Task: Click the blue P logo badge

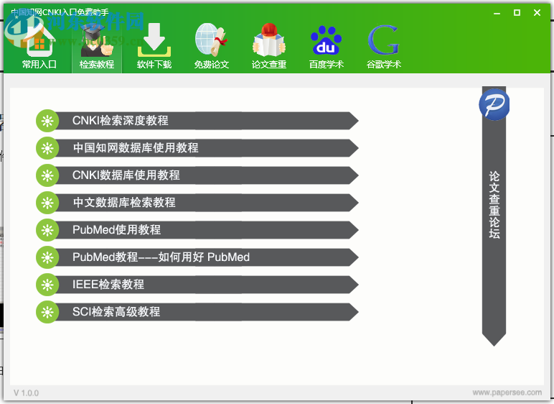Action: coord(494,104)
